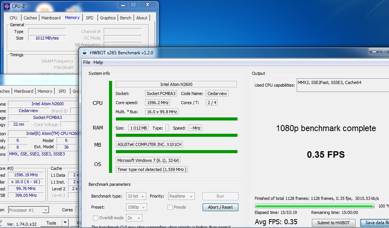
Task: Click the x 16.0 ( 6 - 16 ) multiplier field
Action: point(26,182)
